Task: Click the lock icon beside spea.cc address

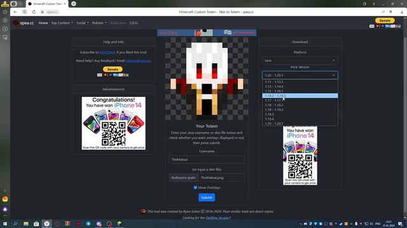Action: point(43,12)
